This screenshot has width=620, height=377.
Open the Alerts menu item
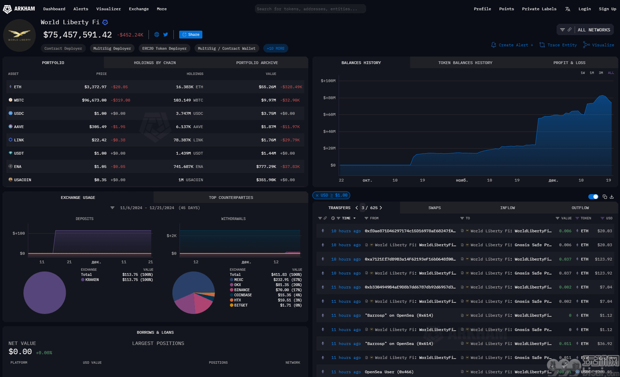pos(81,9)
